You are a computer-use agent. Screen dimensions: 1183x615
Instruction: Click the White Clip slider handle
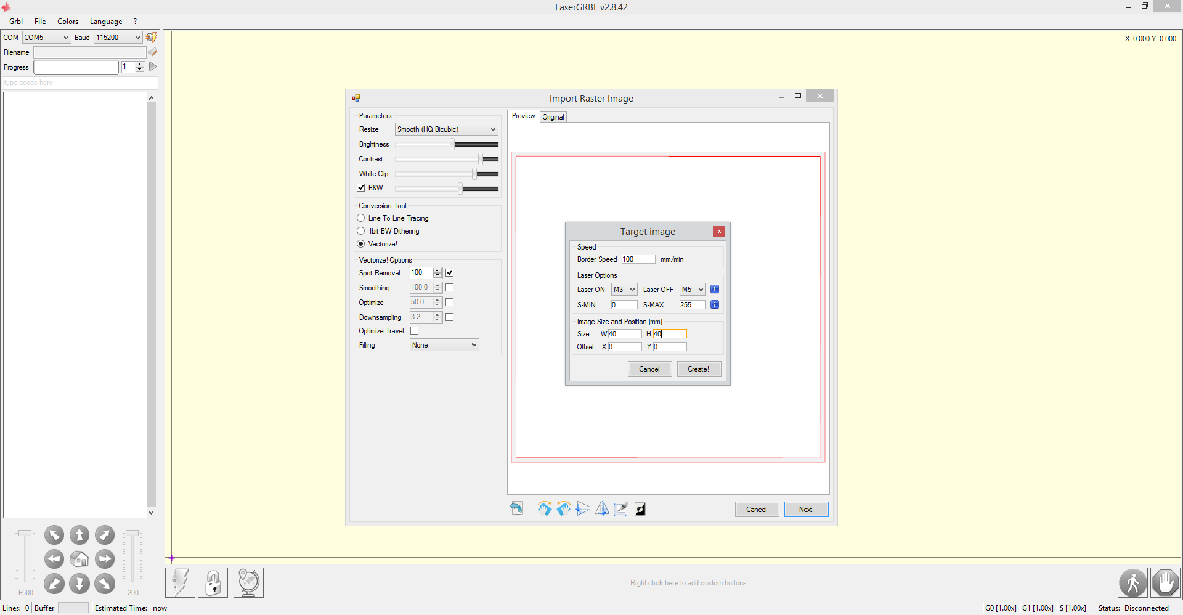point(474,174)
